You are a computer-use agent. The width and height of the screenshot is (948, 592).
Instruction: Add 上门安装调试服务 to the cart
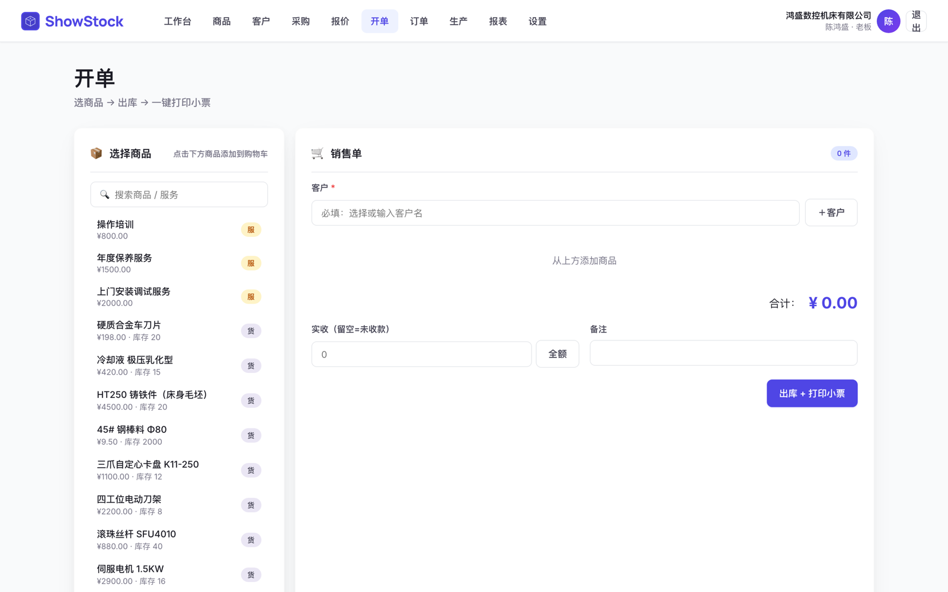pos(179,297)
